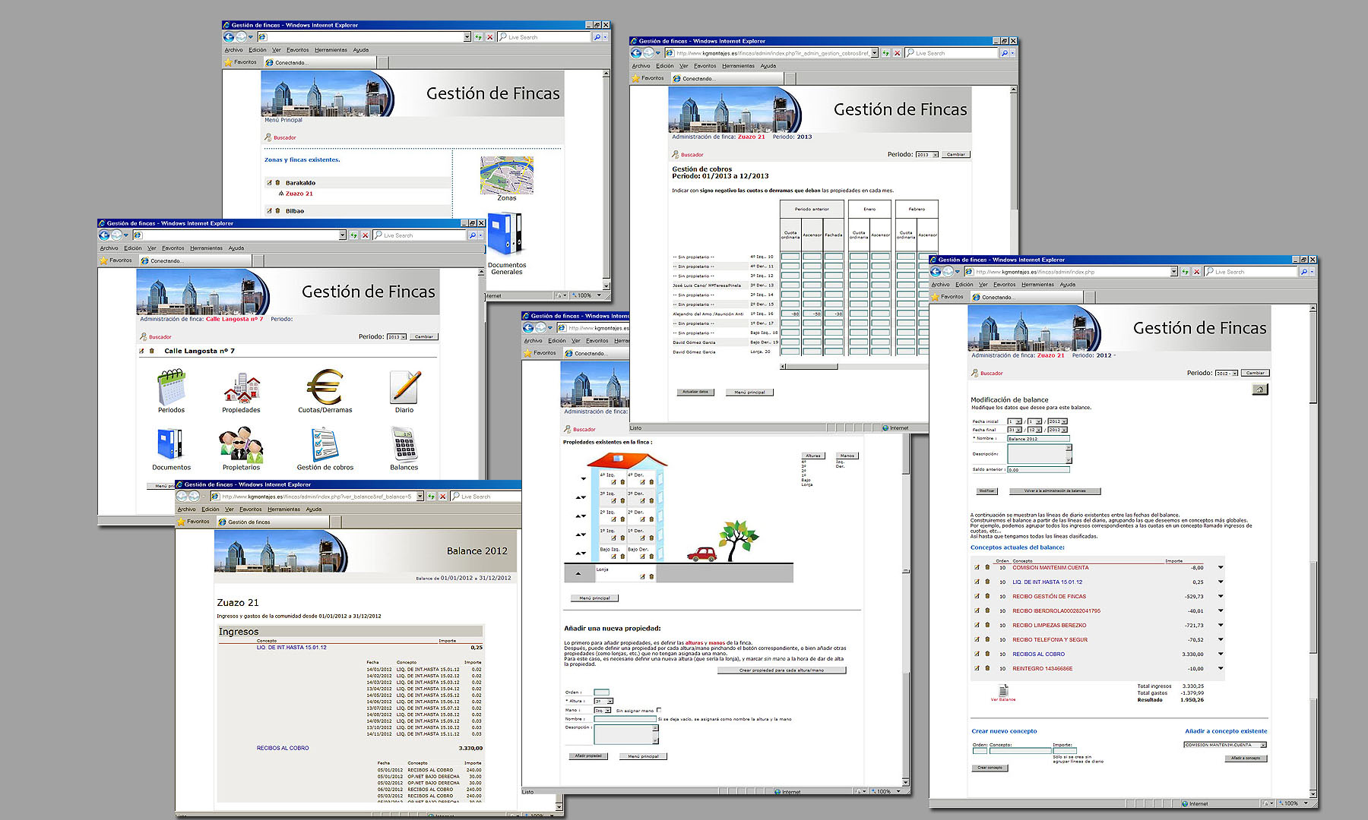Expand the LIQ. DE INT.HASTA 15.01.12 row arrow
The width and height of the screenshot is (1368, 820).
pos(1221,582)
